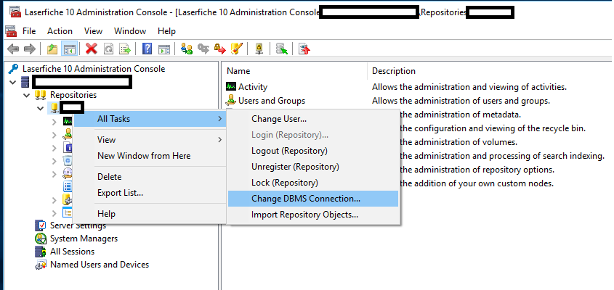Collapse the server node in the tree
614x290 pixels.
(x=13, y=82)
